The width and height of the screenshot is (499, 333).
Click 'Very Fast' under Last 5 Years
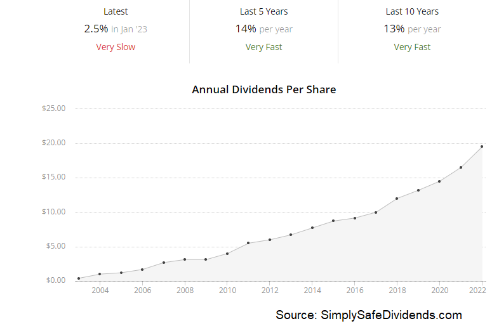264,47
